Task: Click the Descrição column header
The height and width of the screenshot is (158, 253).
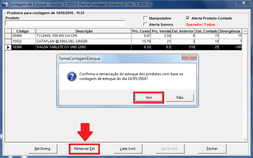Action: click(x=83, y=31)
